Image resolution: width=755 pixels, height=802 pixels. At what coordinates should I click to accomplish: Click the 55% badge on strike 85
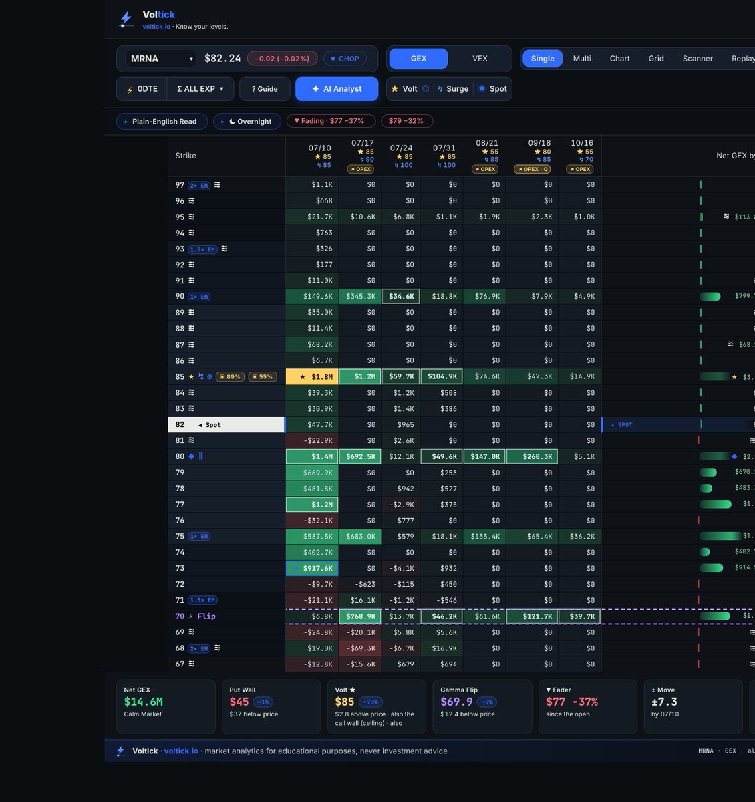[x=263, y=376]
